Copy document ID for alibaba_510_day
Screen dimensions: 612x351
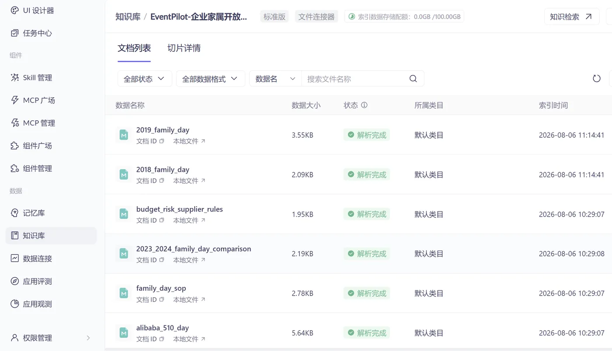pos(162,339)
